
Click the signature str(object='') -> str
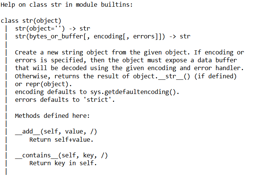[52, 28]
